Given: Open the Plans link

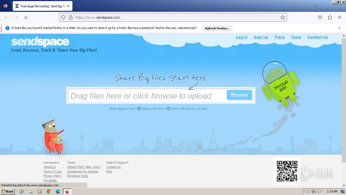Looking at the screenshot, I should tap(280, 37).
